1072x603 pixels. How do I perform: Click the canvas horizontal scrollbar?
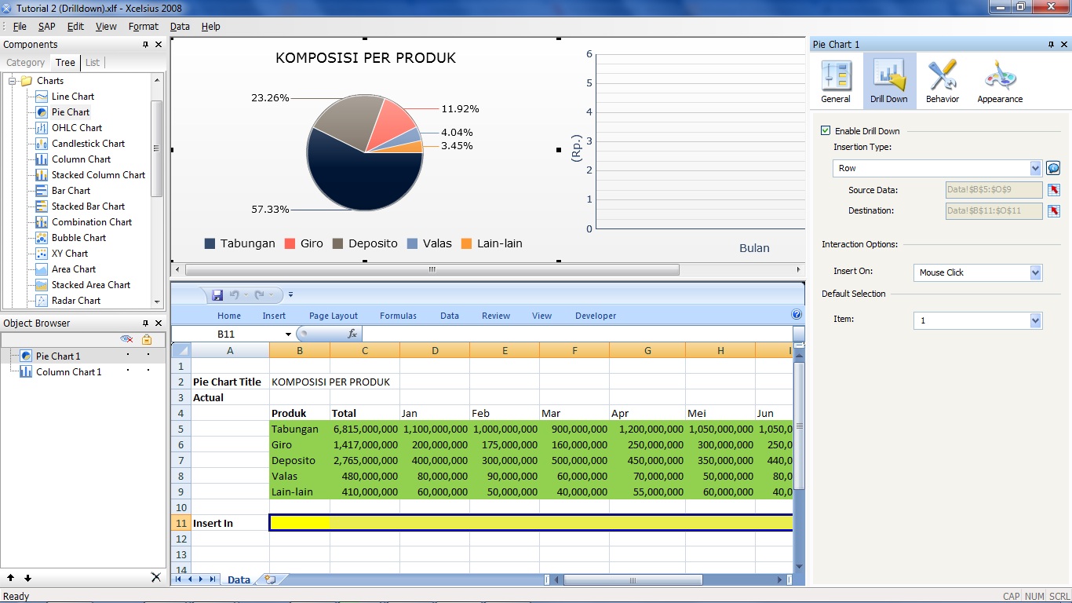[x=432, y=269]
